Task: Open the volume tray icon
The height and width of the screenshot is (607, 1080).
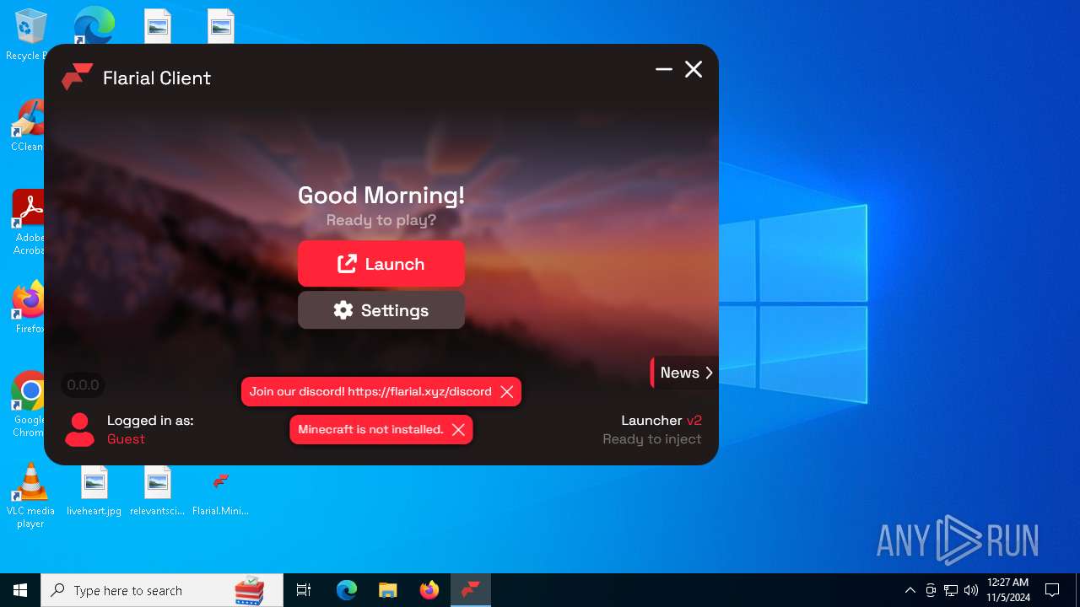Action: pyautogui.click(x=971, y=590)
